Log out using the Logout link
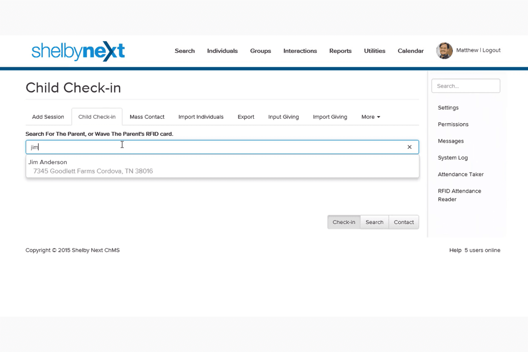Screen dimensions: 528x352 click(491, 50)
